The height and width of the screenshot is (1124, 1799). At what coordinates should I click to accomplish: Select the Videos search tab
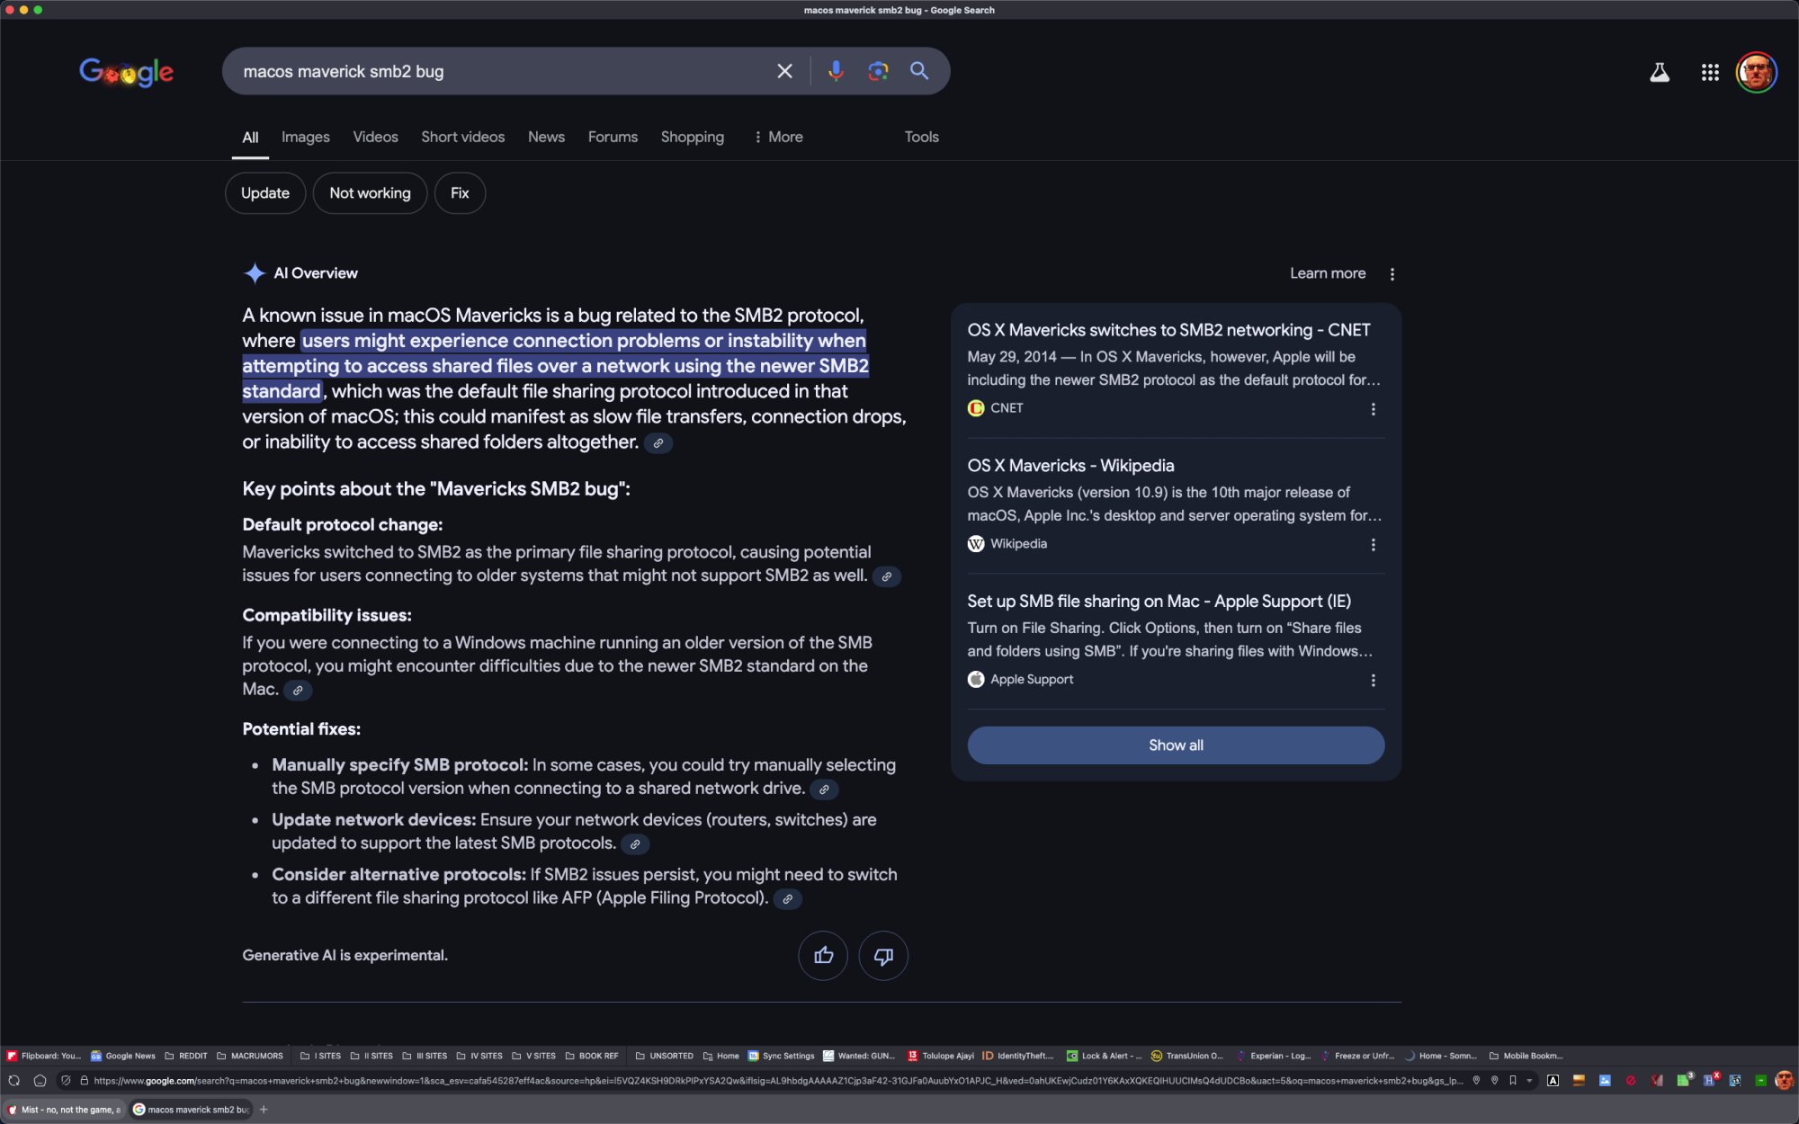pyautogui.click(x=374, y=138)
